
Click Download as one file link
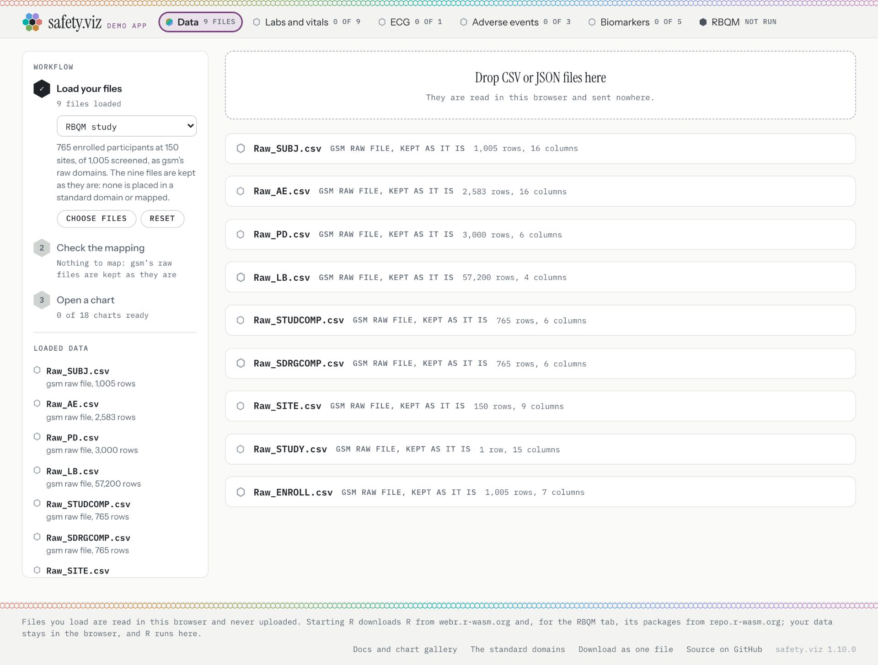pyautogui.click(x=626, y=649)
